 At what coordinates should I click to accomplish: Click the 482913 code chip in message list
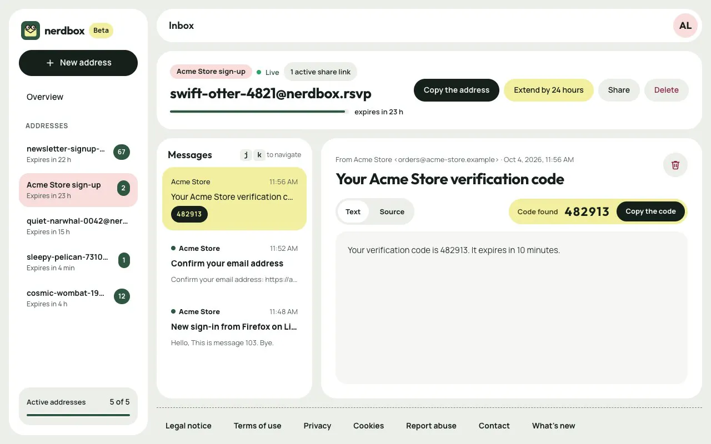[x=189, y=214]
